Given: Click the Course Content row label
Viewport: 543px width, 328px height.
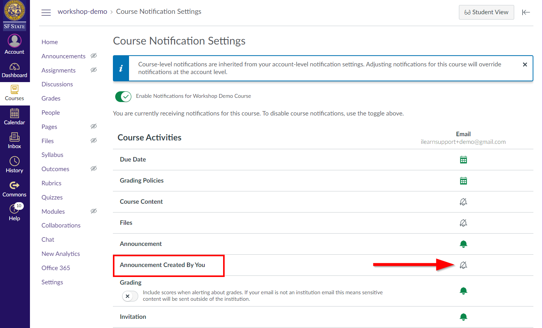Looking at the screenshot, I should [x=141, y=202].
